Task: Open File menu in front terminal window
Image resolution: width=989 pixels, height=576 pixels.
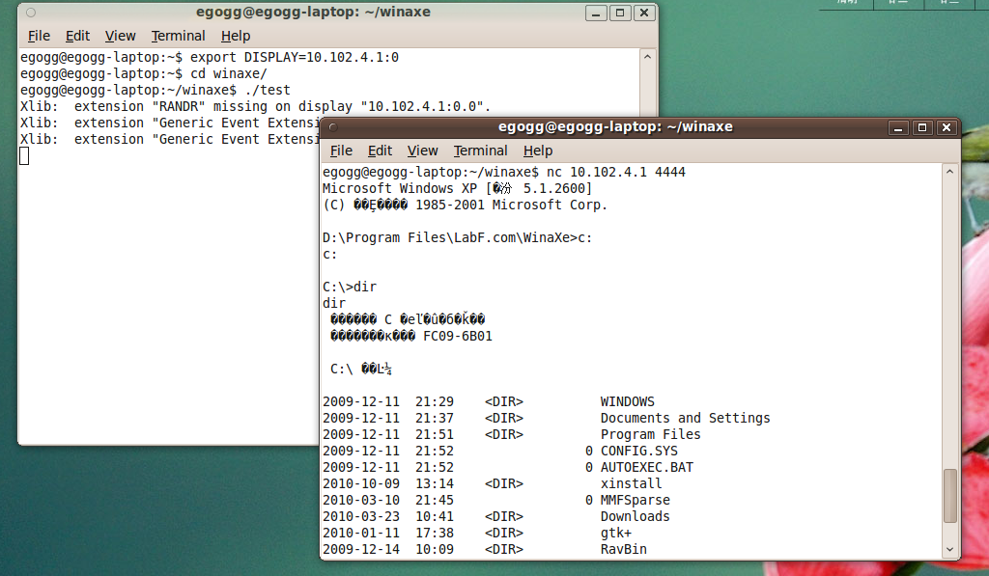Action: (x=341, y=151)
